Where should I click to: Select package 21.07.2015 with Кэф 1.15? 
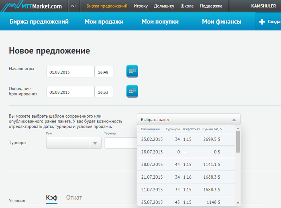click(x=186, y=190)
